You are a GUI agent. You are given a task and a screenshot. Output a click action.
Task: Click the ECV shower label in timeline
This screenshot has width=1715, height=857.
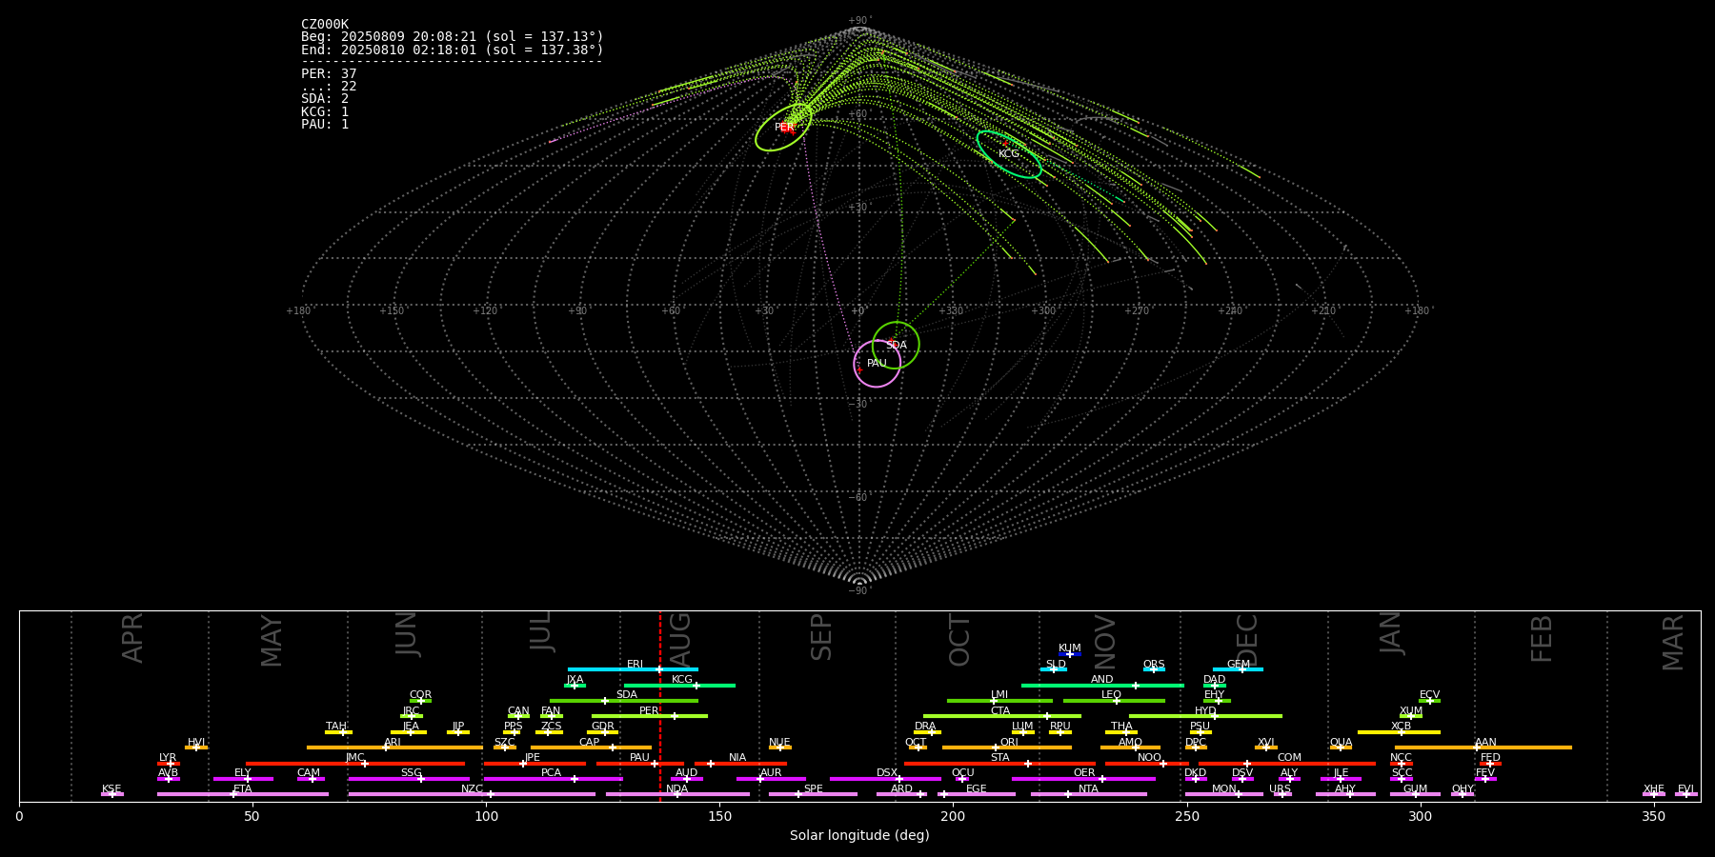[x=1430, y=695]
